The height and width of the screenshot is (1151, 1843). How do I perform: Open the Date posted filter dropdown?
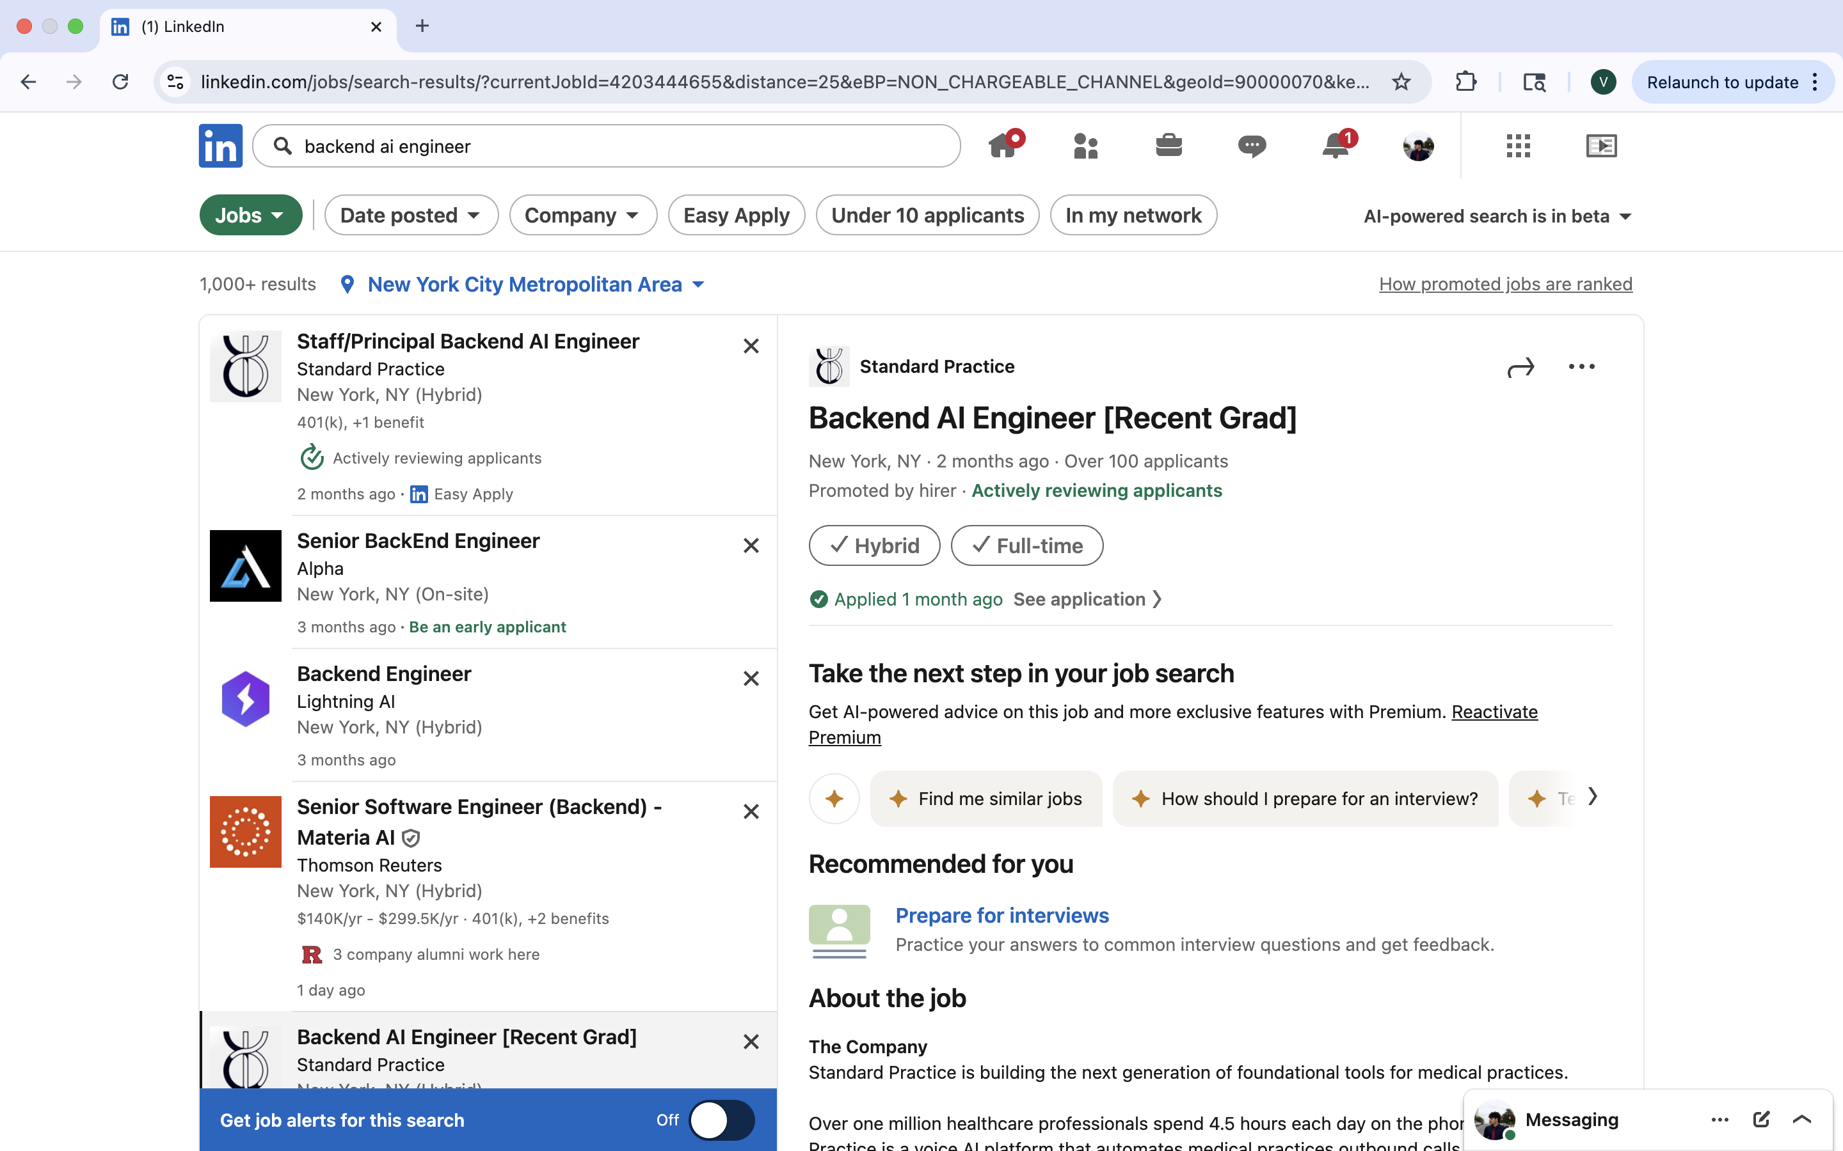click(411, 215)
